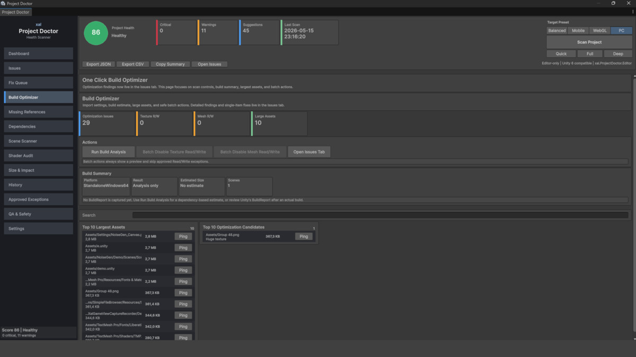Navigate to Dependencies in the sidebar

pos(38,126)
